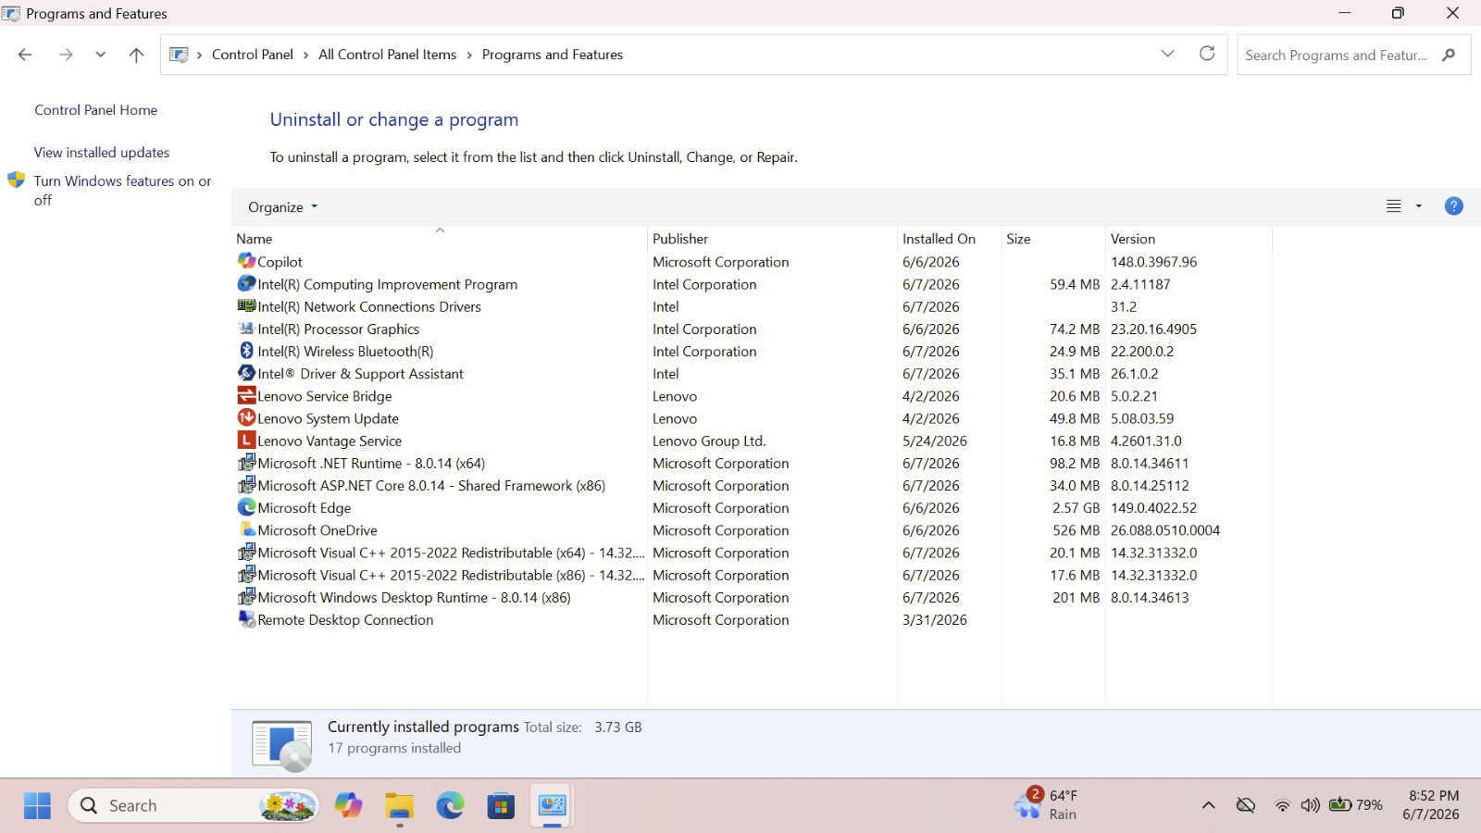
Task: Click the search magnifier icon in the search box
Action: [1449, 55]
